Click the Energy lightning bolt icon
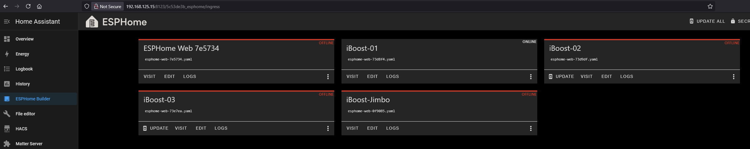 tap(7, 54)
